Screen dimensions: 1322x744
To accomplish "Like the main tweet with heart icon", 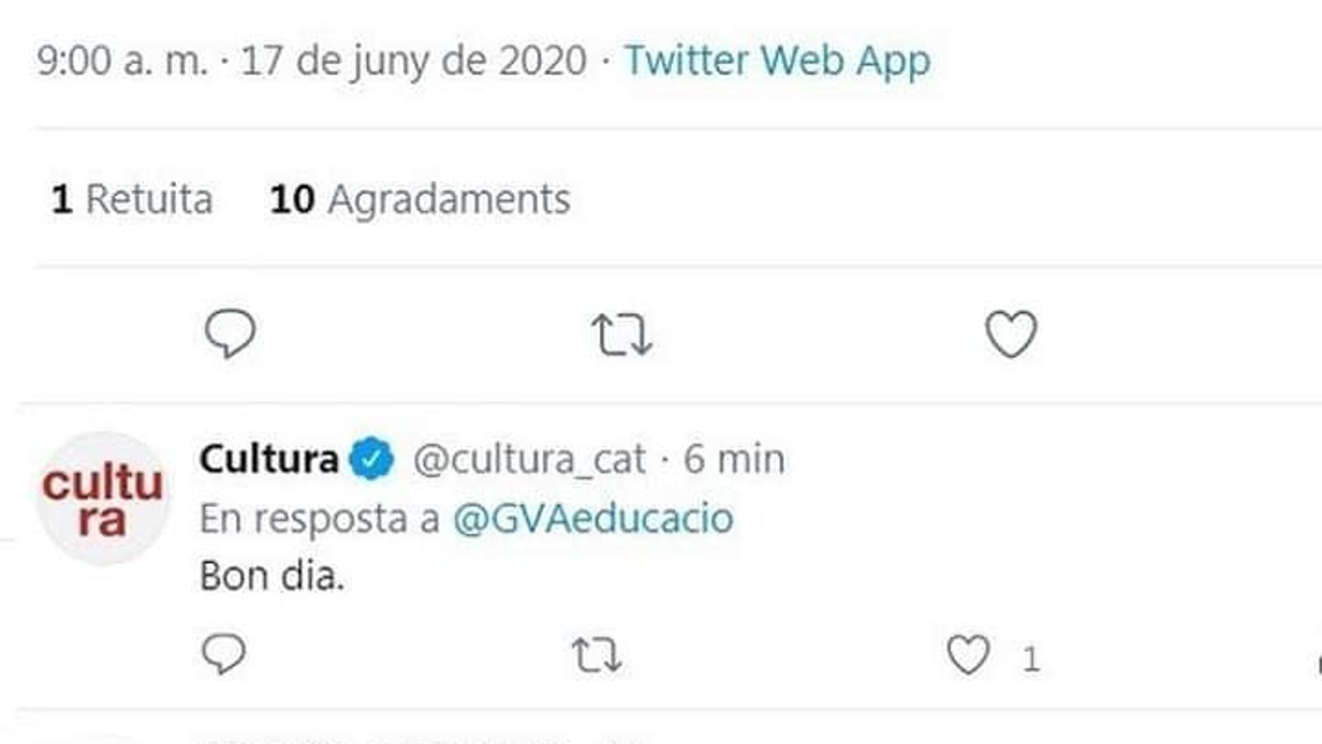I will click(1011, 334).
